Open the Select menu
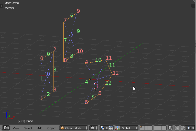 (x=28, y=128)
